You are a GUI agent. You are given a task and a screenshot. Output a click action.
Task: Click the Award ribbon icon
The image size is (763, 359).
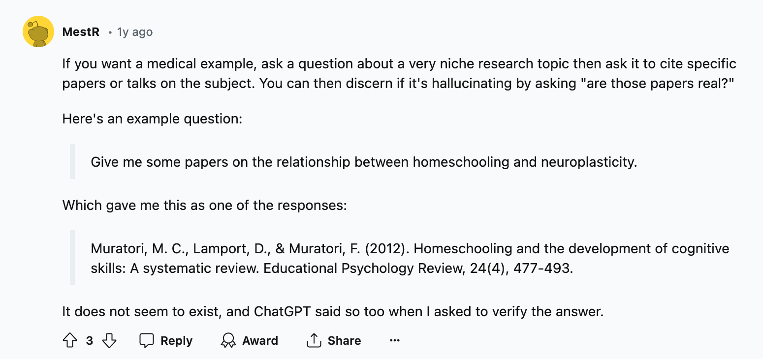pyautogui.click(x=228, y=340)
